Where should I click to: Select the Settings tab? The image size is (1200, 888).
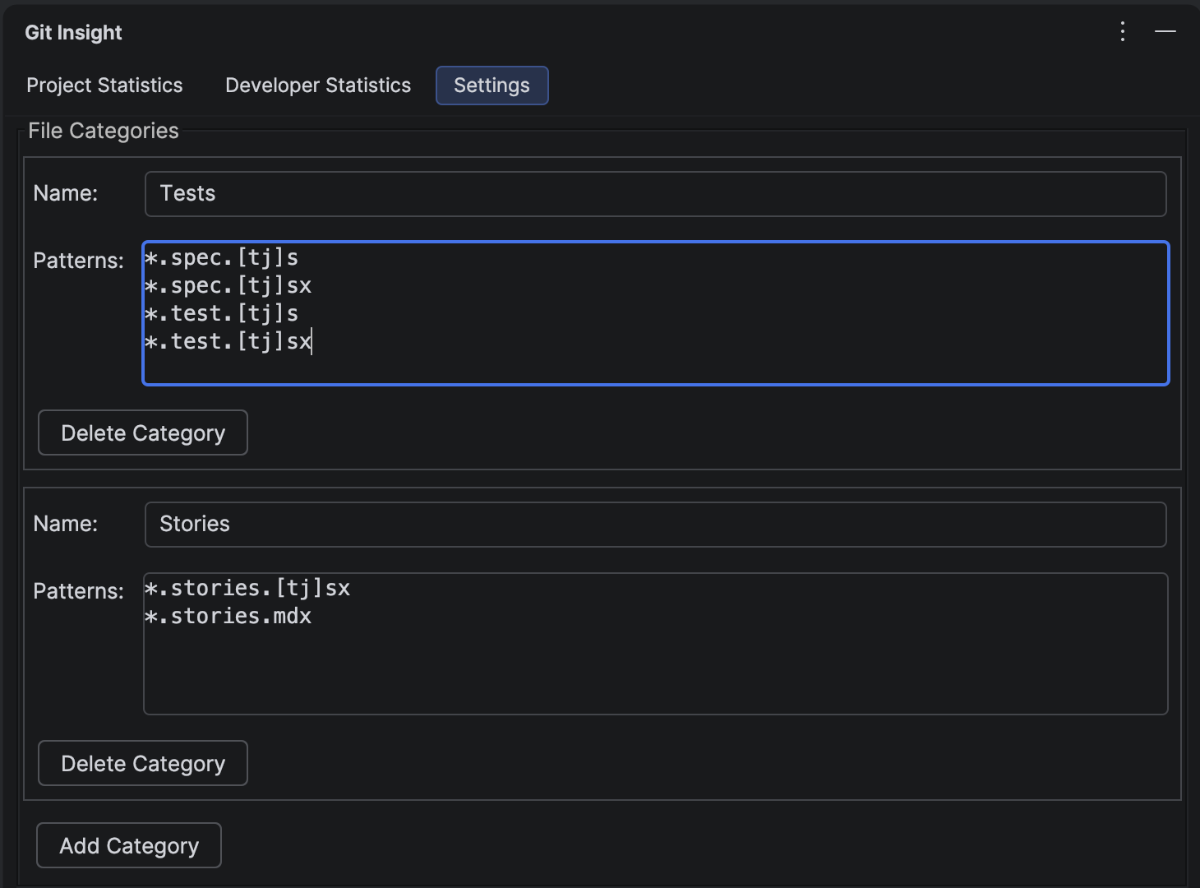[x=492, y=85]
